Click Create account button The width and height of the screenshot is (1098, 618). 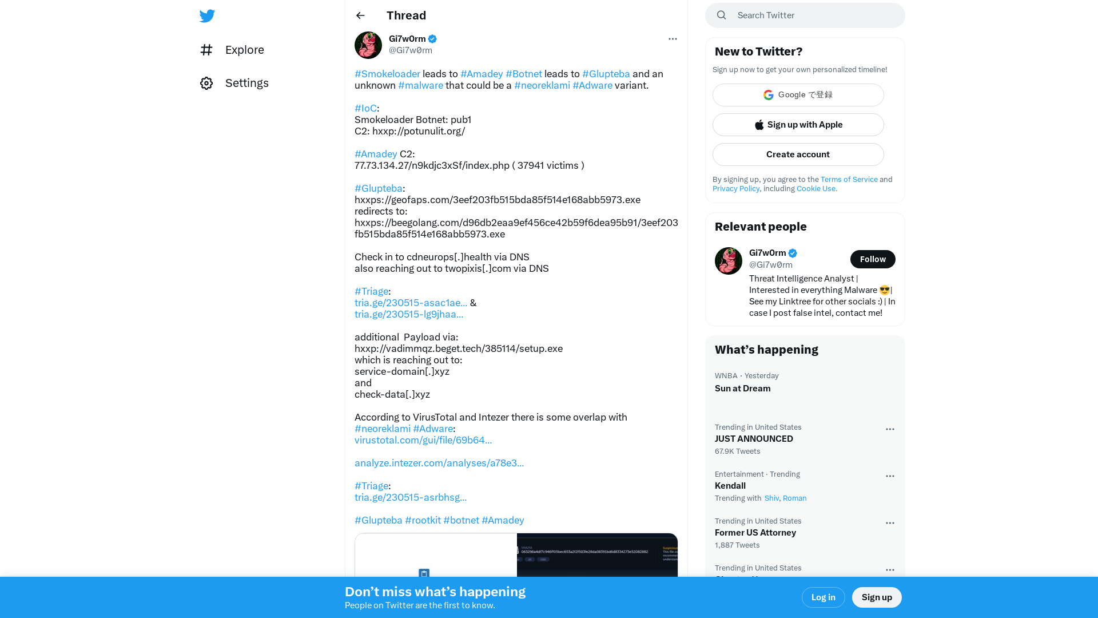click(798, 154)
